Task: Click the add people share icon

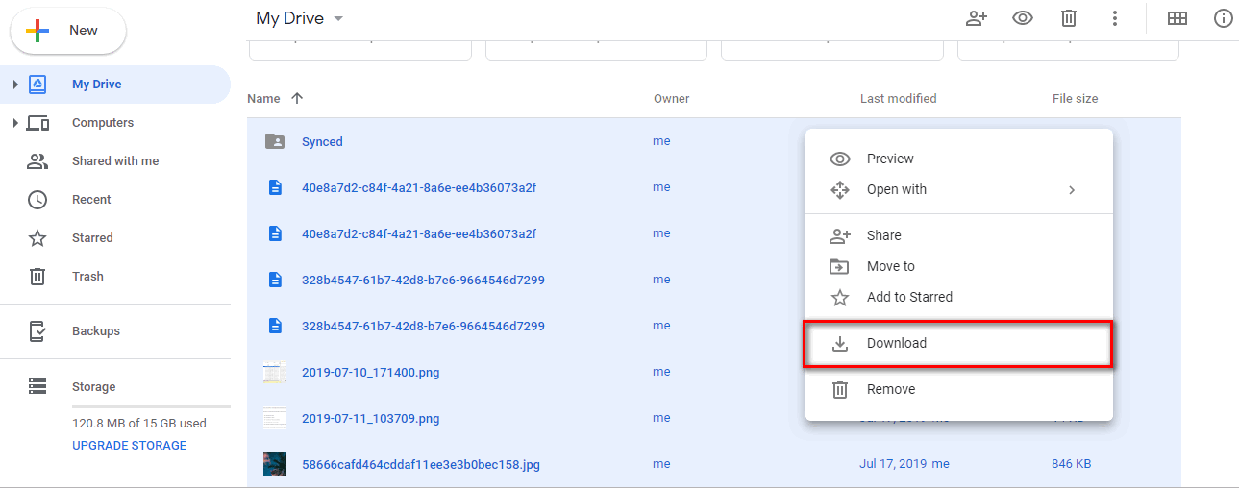Action: pyautogui.click(x=977, y=18)
